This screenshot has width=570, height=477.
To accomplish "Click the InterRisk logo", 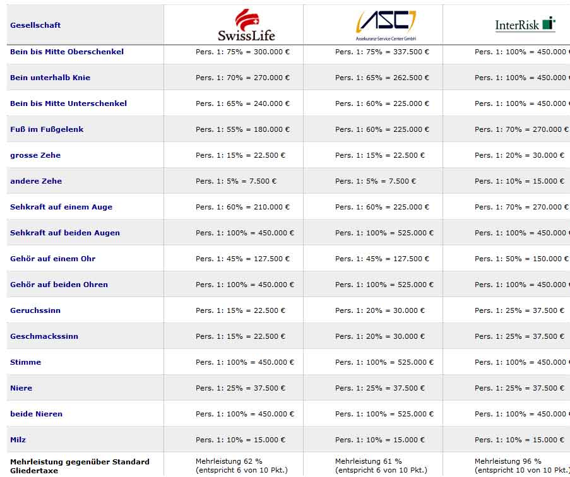I will pyautogui.click(x=525, y=25).
